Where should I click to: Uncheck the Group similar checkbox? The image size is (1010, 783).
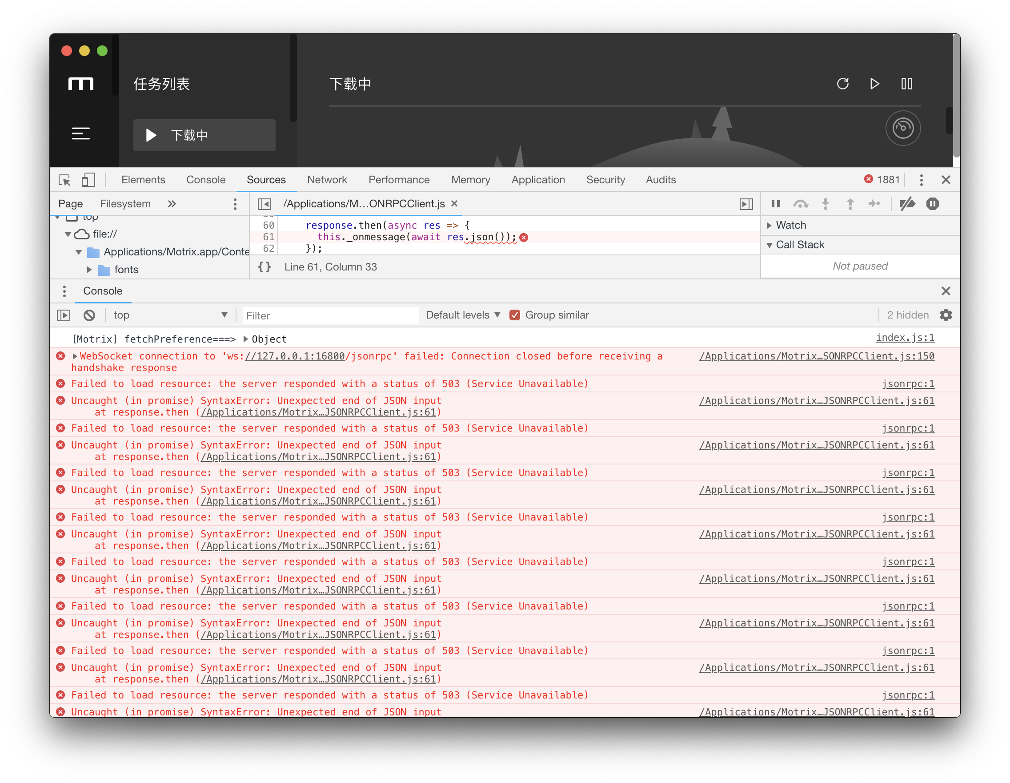515,315
